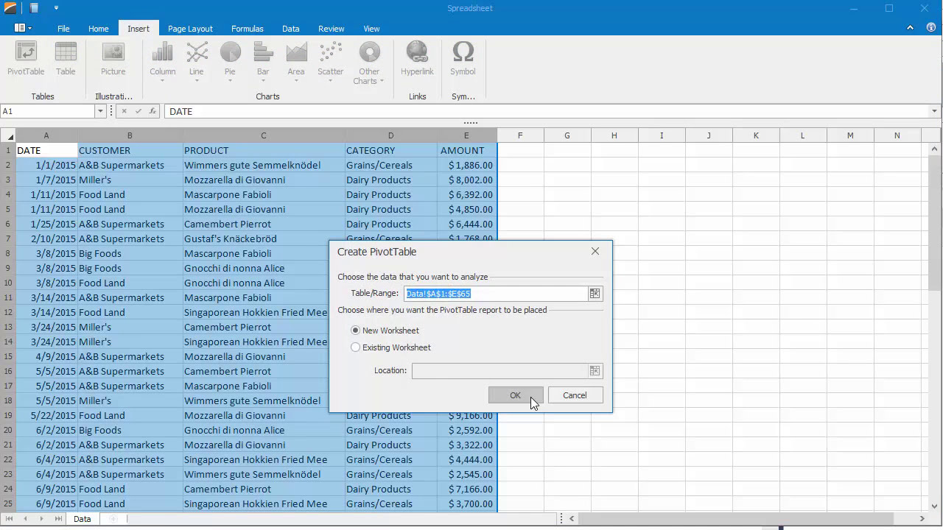Open the quick access toolbar customize dropdown
The width and height of the screenshot is (943, 530).
(56, 8)
